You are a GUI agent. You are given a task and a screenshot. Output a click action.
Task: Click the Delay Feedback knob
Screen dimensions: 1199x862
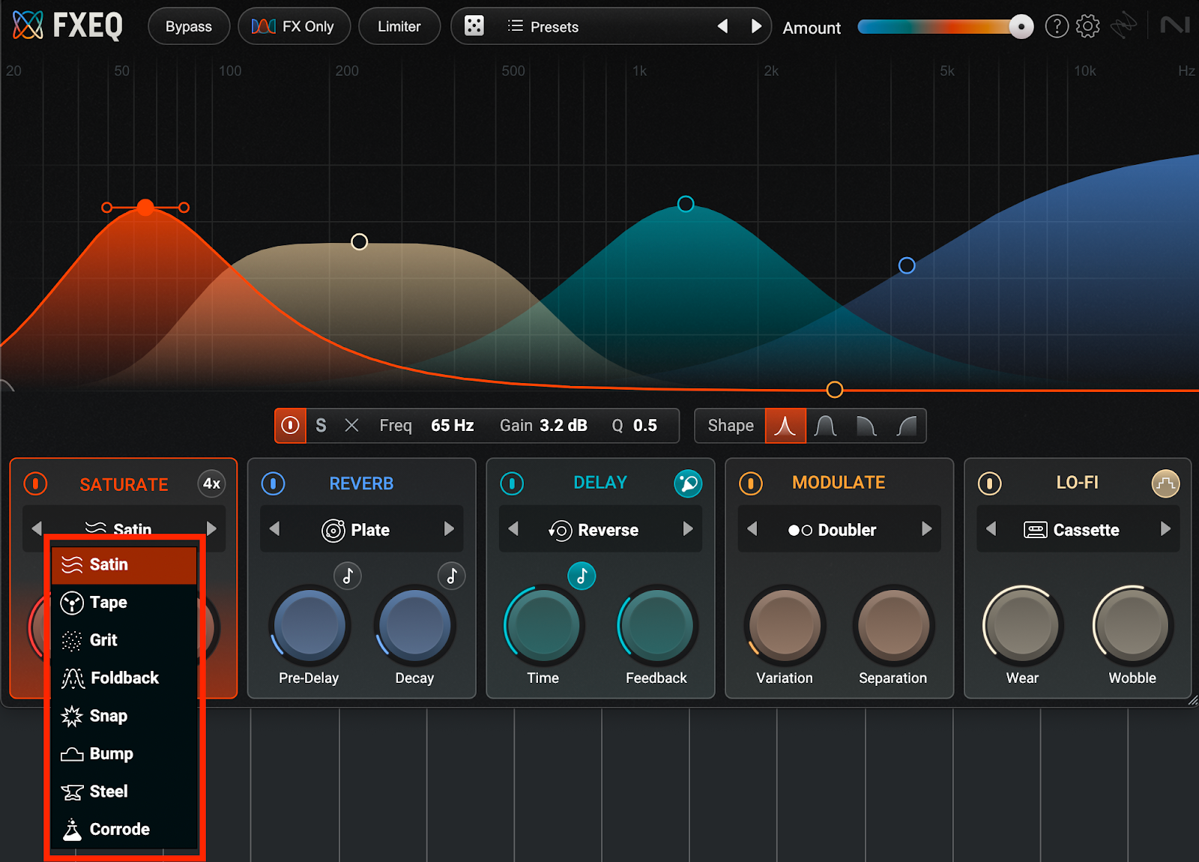point(656,625)
